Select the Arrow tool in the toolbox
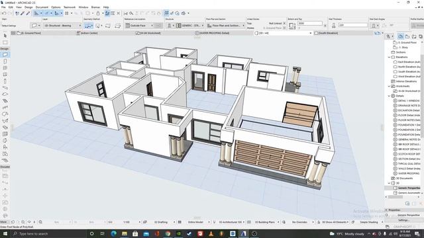 (5, 36)
